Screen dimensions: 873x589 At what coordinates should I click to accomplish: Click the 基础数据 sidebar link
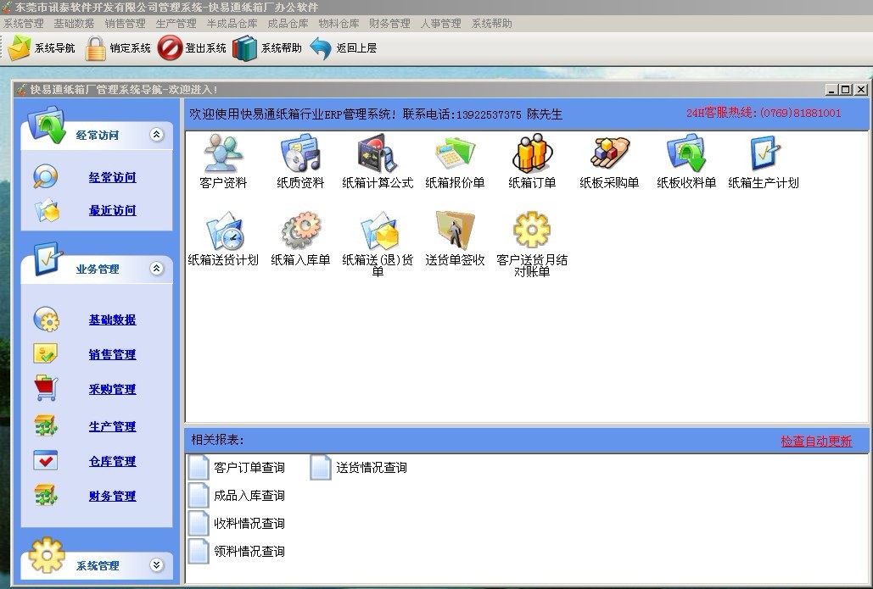(x=113, y=320)
